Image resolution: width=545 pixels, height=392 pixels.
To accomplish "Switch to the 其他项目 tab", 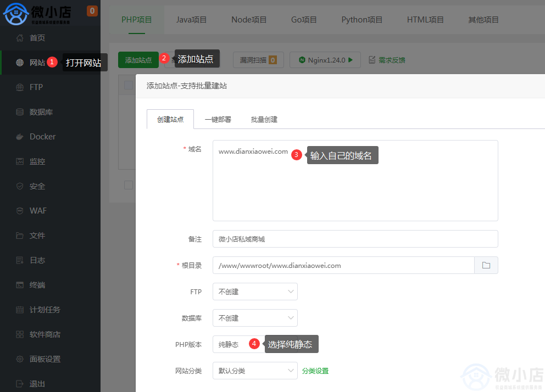I will pos(483,20).
